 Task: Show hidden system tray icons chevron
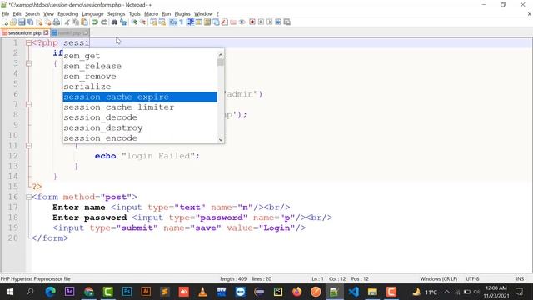click(x=446, y=292)
